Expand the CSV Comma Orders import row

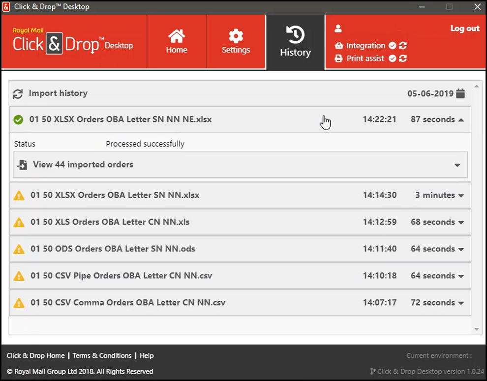(x=461, y=303)
